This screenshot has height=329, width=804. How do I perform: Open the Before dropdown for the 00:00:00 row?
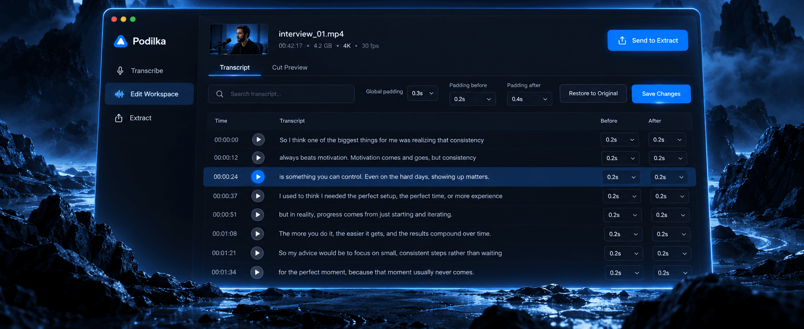point(620,140)
